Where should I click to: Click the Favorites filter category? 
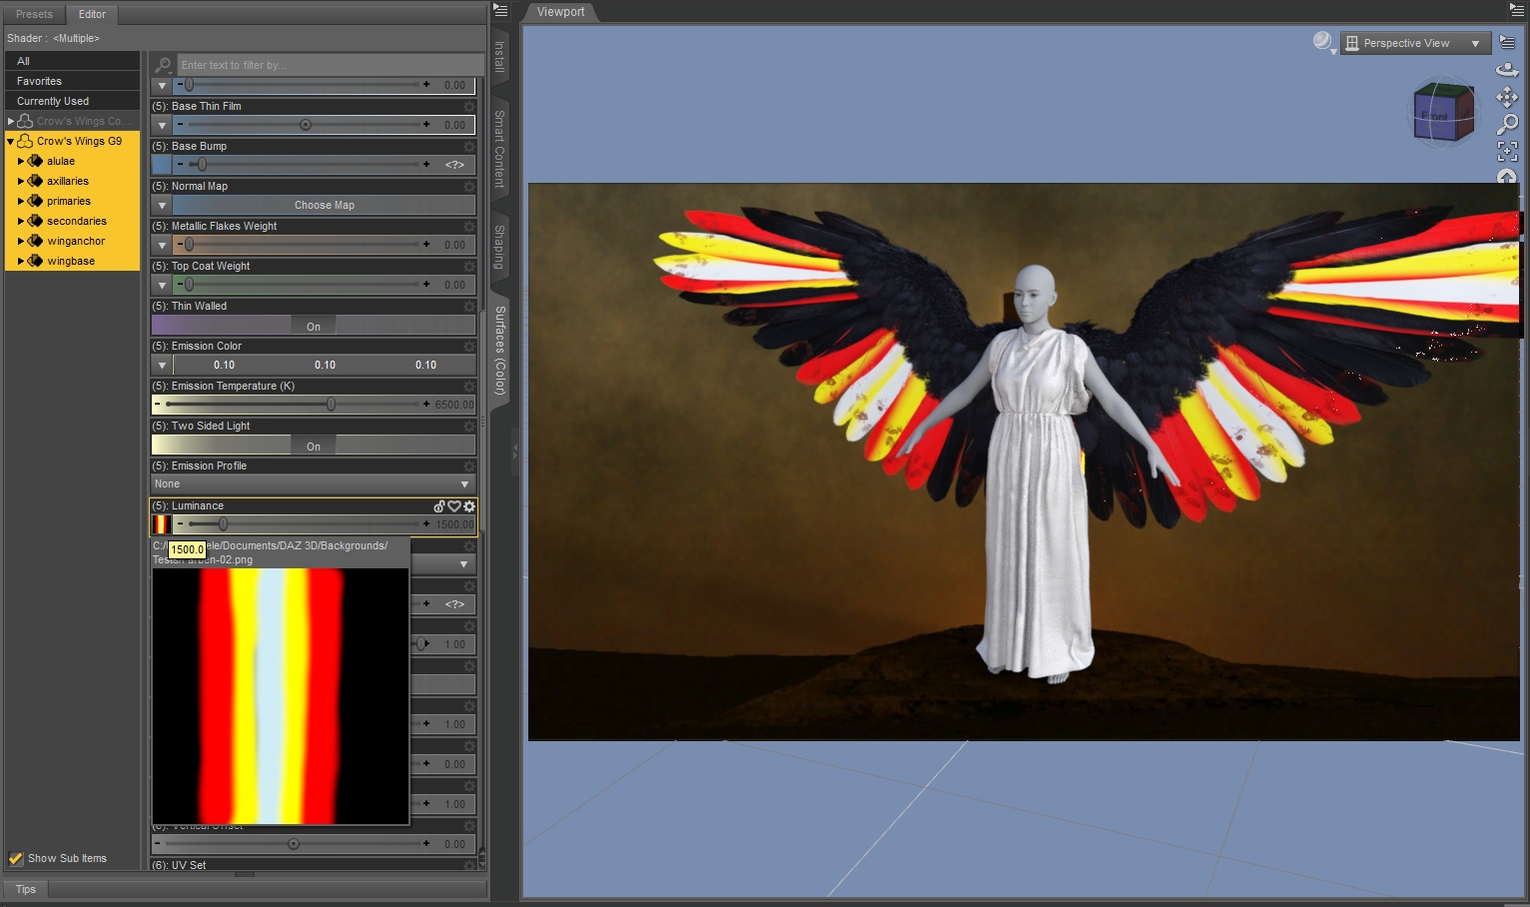click(x=72, y=81)
